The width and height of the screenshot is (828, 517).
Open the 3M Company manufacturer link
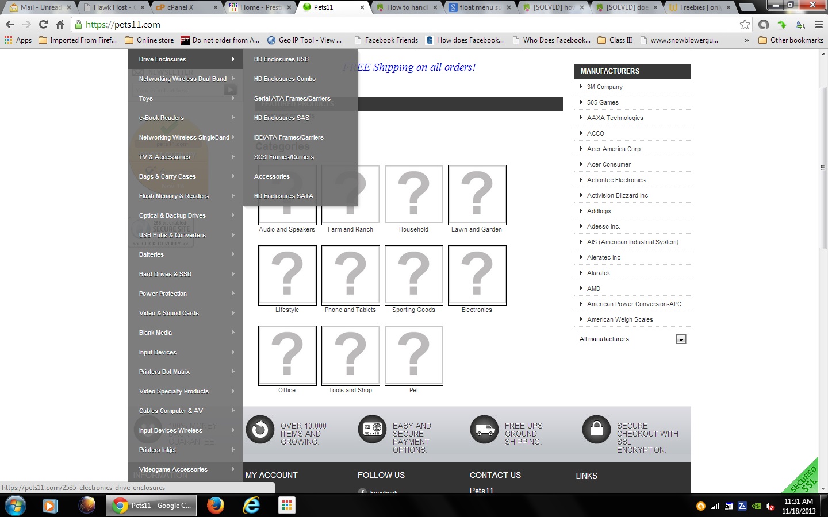[605, 87]
